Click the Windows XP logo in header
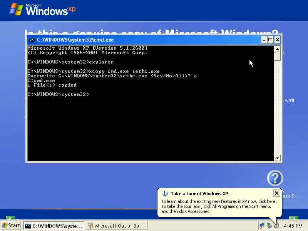 point(42,9)
